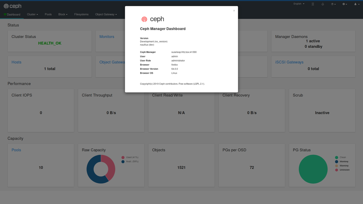Click the Raw Capacity donut chart
Viewport: 363px width, 204px height.
[x=101, y=169]
